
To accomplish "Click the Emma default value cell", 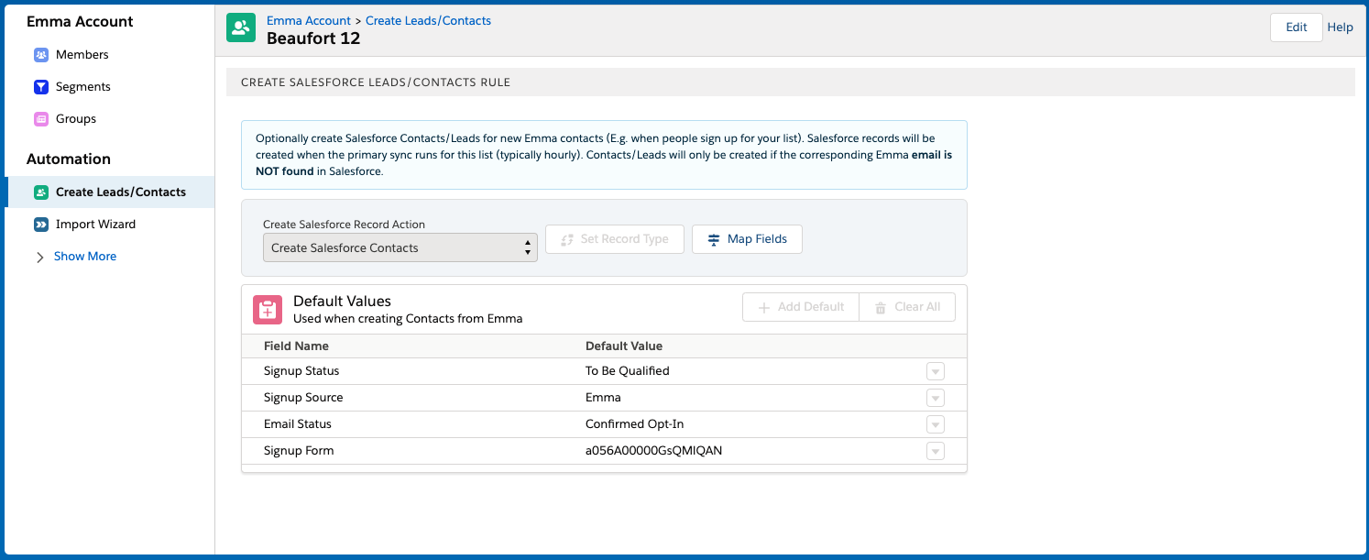I will [603, 398].
